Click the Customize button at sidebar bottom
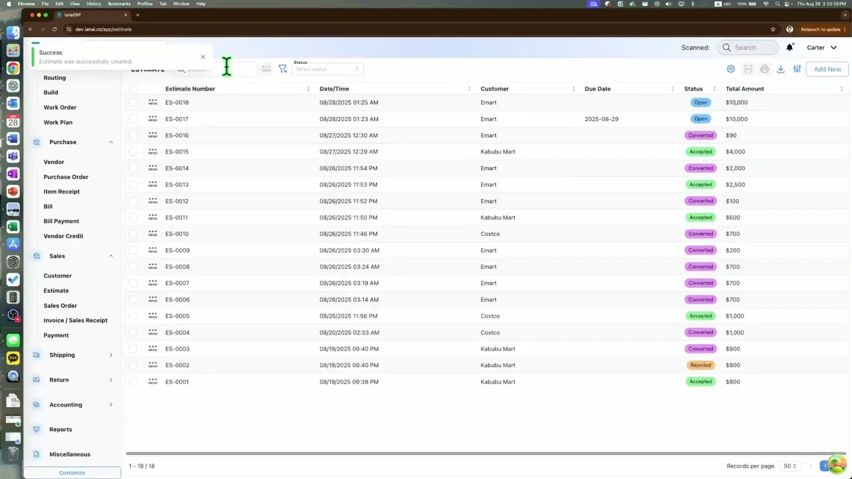This screenshot has height=479, width=852. 72,472
